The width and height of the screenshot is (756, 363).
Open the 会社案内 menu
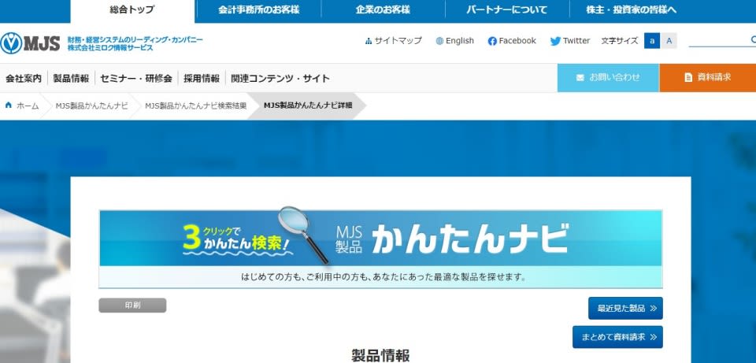pos(24,78)
